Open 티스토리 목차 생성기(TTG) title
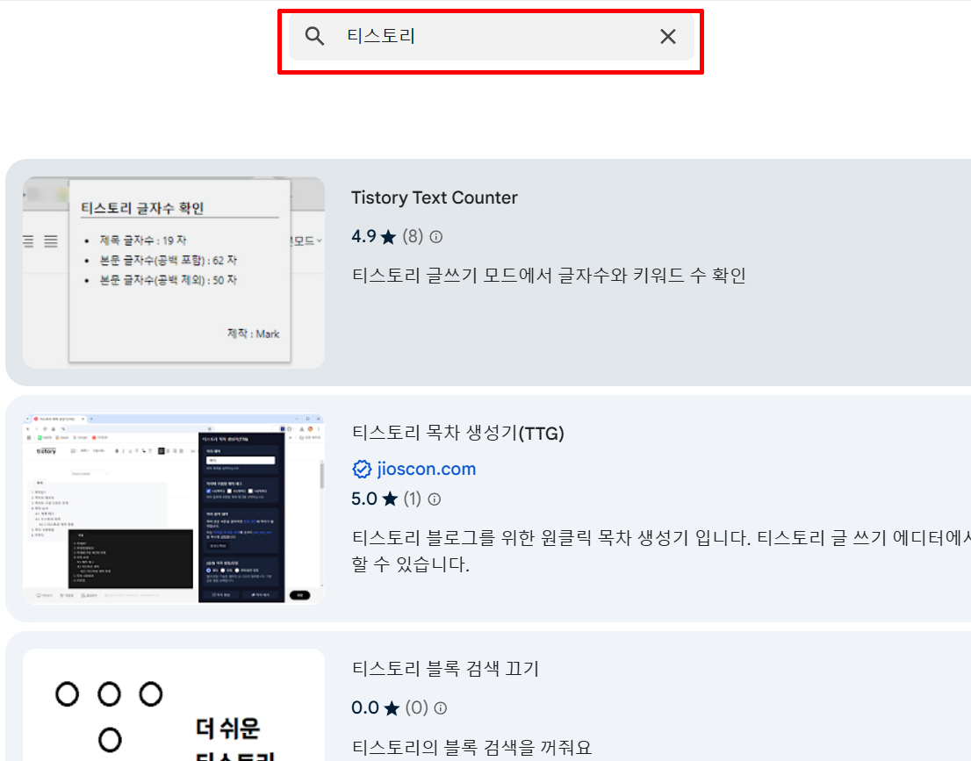 click(x=457, y=433)
